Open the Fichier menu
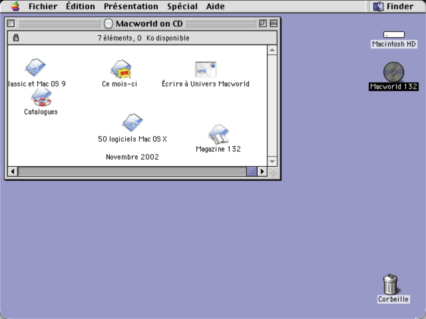Screen dimensions: 426x319 (x=43, y=6)
